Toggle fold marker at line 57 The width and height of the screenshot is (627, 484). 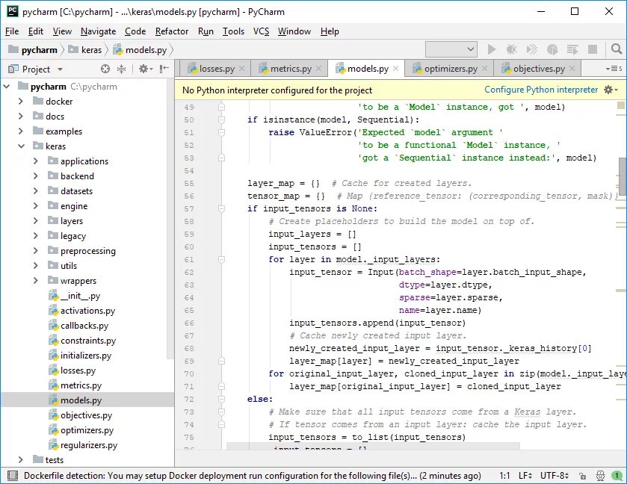click(x=221, y=208)
